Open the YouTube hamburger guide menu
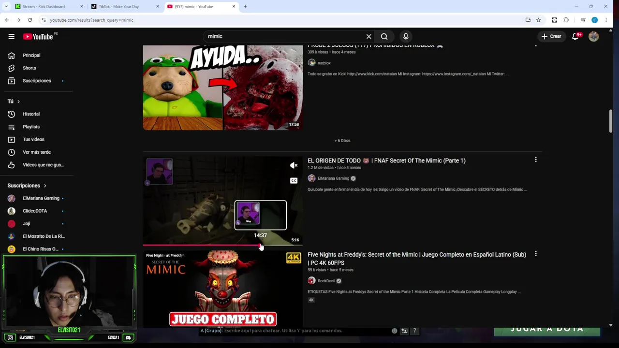619x348 pixels. tap(11, 36)
